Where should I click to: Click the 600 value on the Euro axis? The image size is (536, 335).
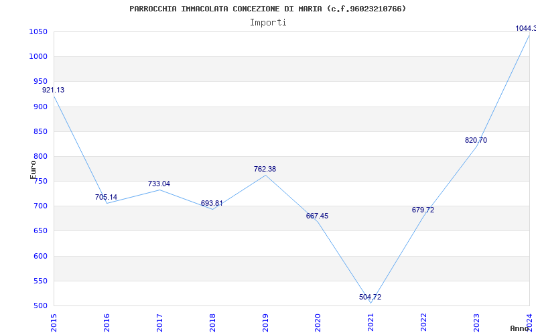pos(40,256)
